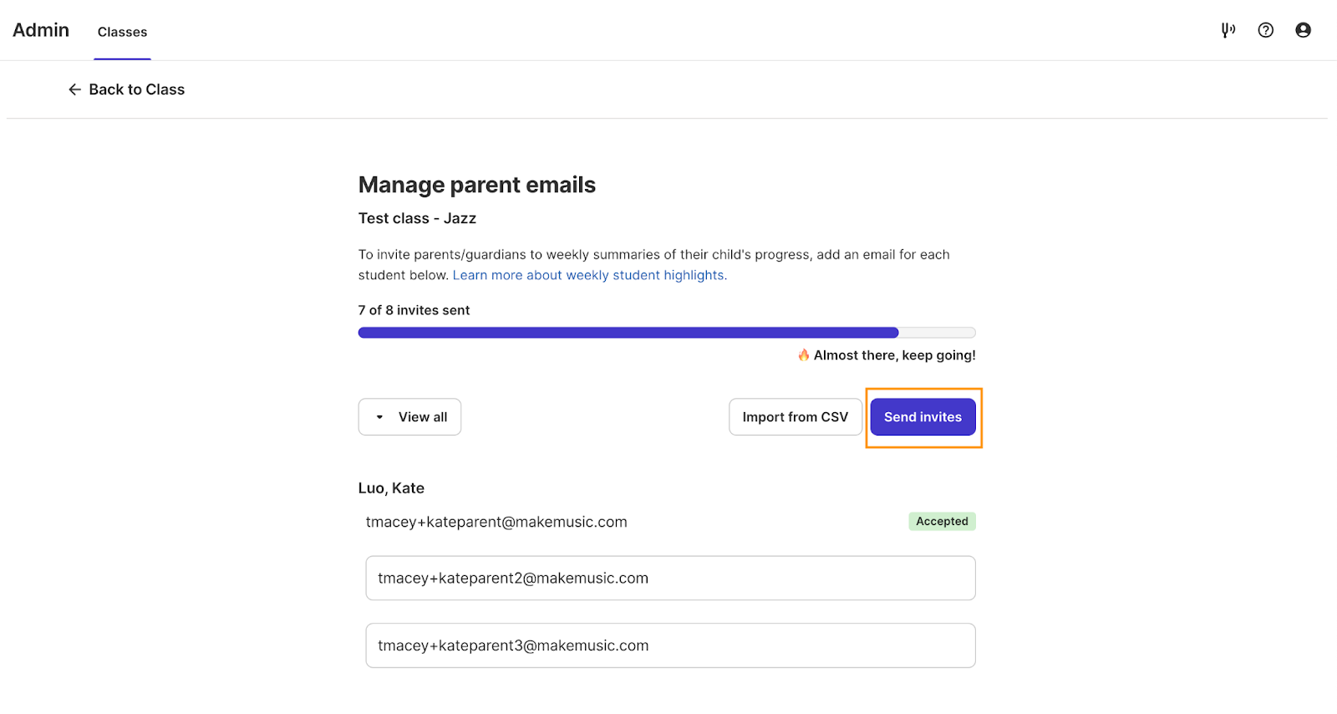Click the 7 of 8 invites sent label

pyautogui.click(x=414, y=310)
